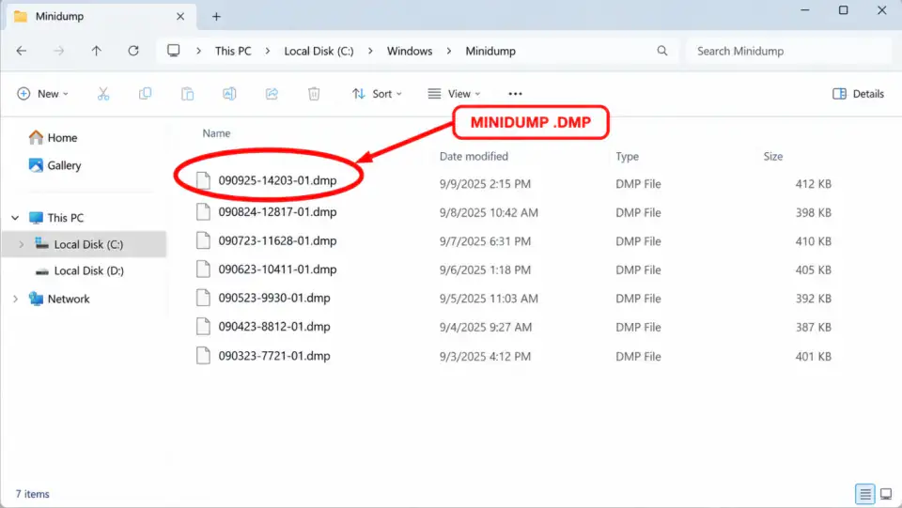Image resolution: width=902 pixels, height=508 pixels.
Task: Refresh the Minidump folder view
Action: click(133, 51)
